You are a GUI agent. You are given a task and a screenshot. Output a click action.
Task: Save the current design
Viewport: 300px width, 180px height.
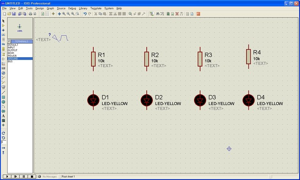coord(14,14)
